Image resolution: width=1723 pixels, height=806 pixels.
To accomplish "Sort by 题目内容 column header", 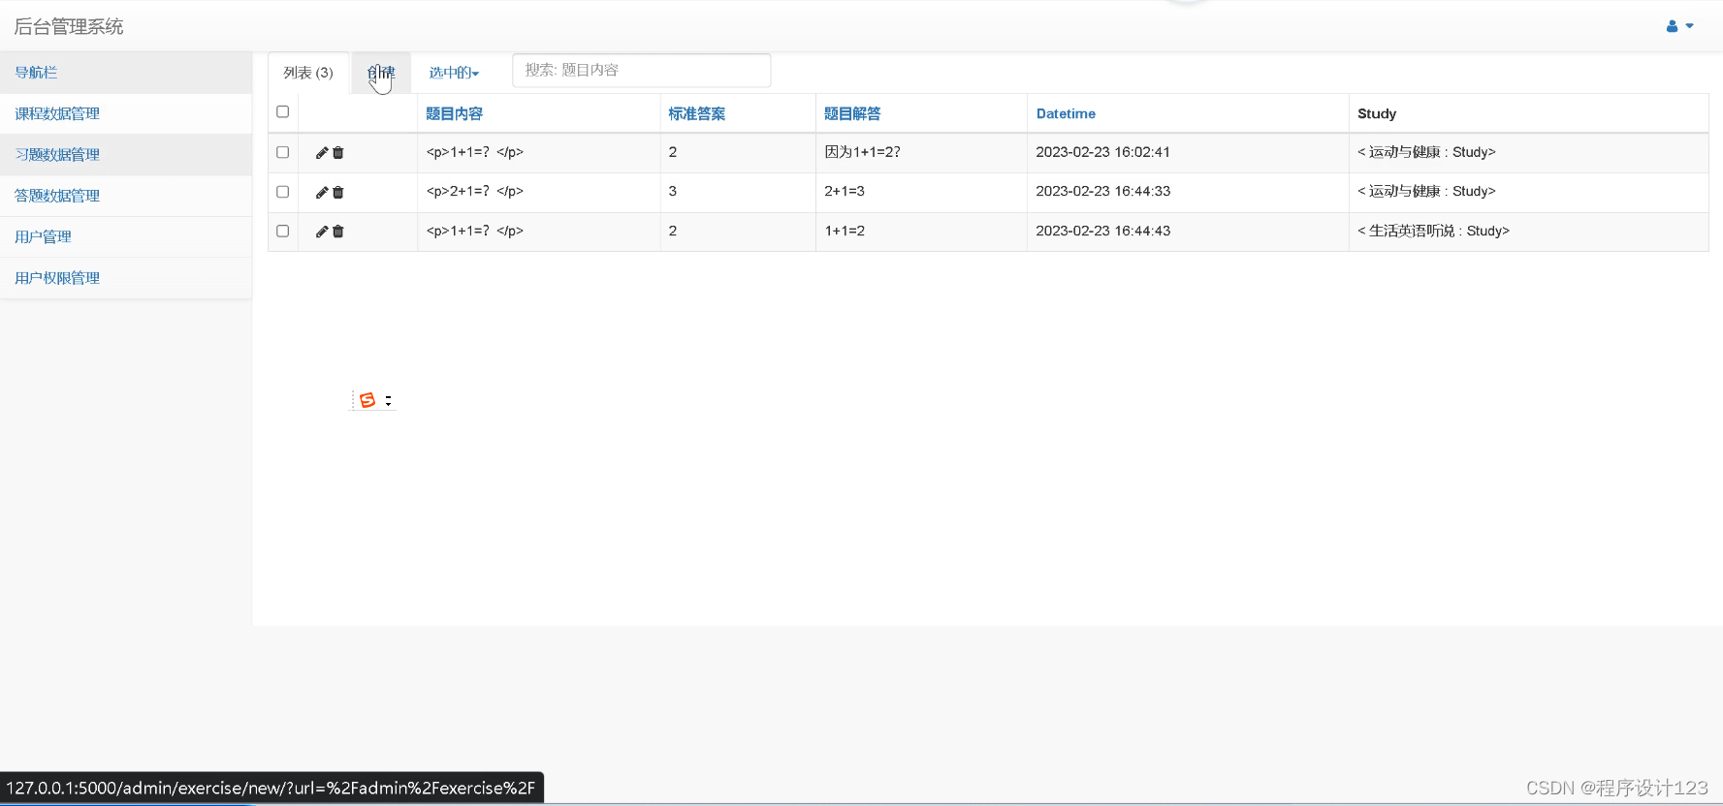I will [x=455, y=114].
